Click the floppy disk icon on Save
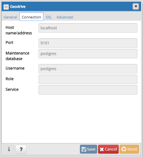Screen dimensions: 143x157 coord(84,149)
